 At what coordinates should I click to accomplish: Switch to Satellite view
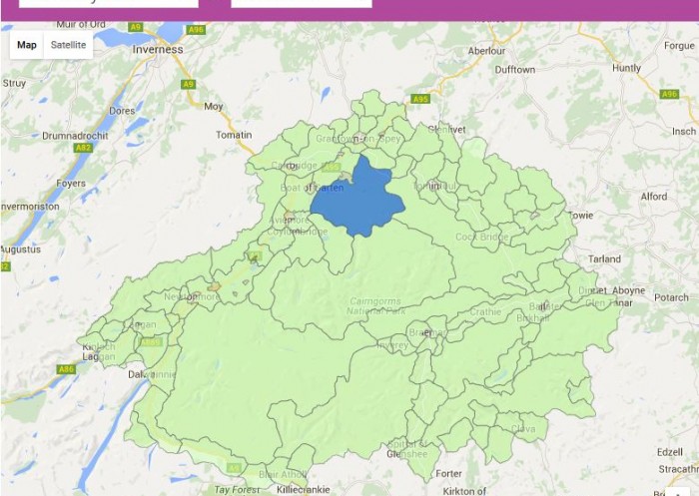(x=68, y=45)
